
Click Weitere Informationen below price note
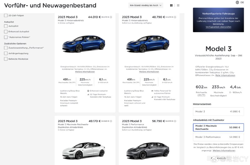click(224, 151)
